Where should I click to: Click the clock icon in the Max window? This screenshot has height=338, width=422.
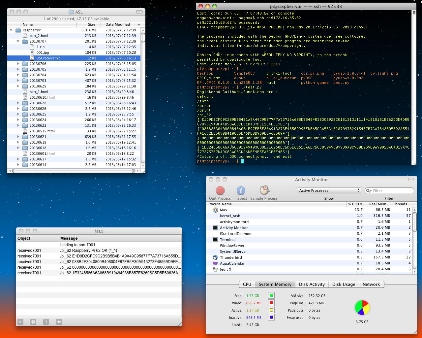tap(33, 322)
